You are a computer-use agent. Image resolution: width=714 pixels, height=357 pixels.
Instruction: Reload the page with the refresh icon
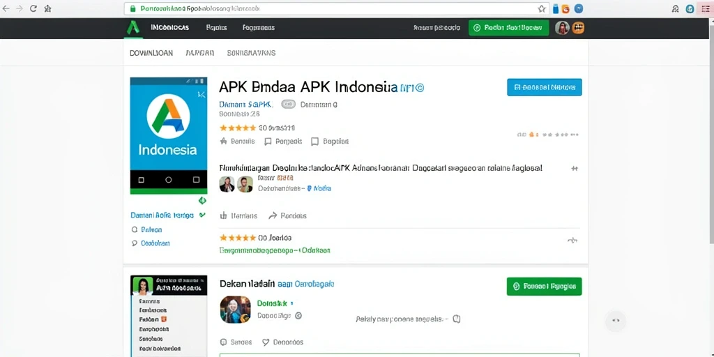33,8
